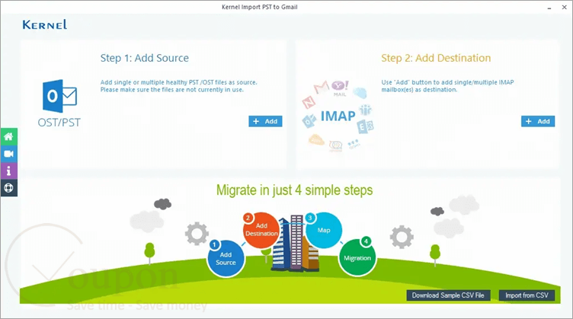This screenshot has height=319, width=573.
Task: Click Import from CSV button
Action: (x=527, y=295)
